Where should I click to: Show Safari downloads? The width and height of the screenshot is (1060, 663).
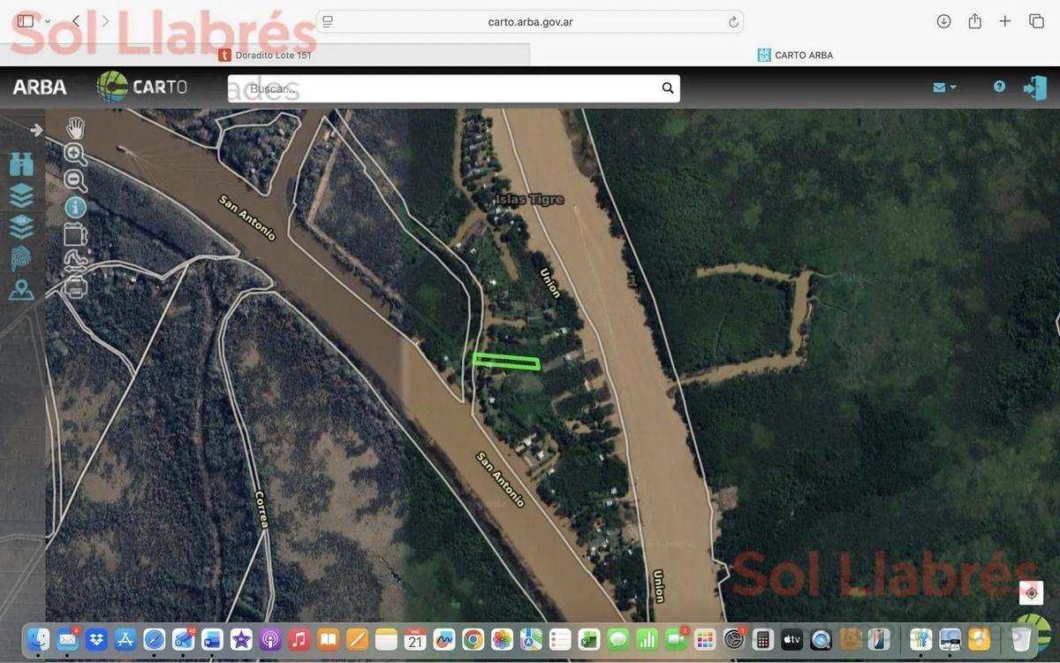[x=943, y=21]
